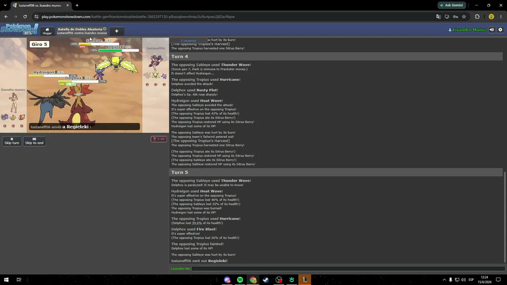Click the Giro 5 turn counter

pyautogui.click(x=39, y=44)
